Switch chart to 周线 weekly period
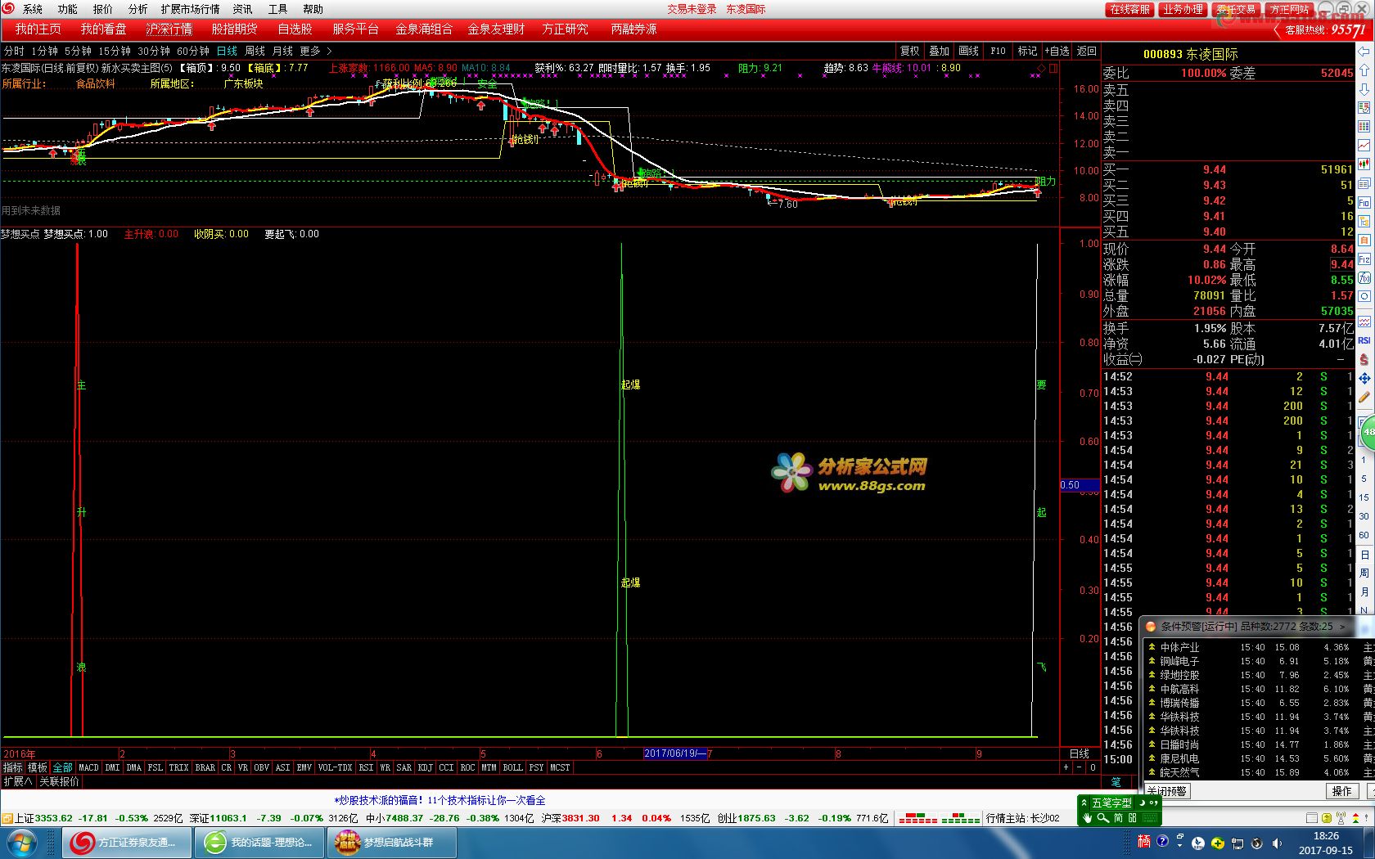 (x=255, y=51)
